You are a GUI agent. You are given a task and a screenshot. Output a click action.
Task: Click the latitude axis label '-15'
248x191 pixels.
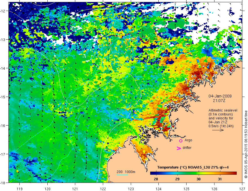coord(3,97)
